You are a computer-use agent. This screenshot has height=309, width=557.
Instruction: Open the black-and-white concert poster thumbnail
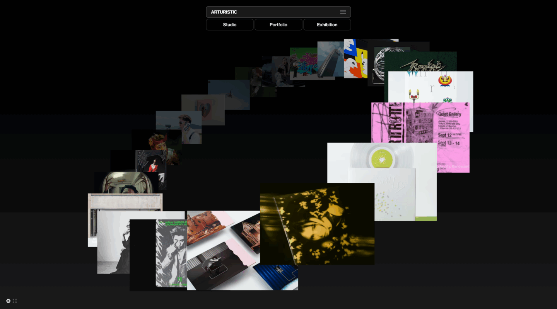[170, 253]
